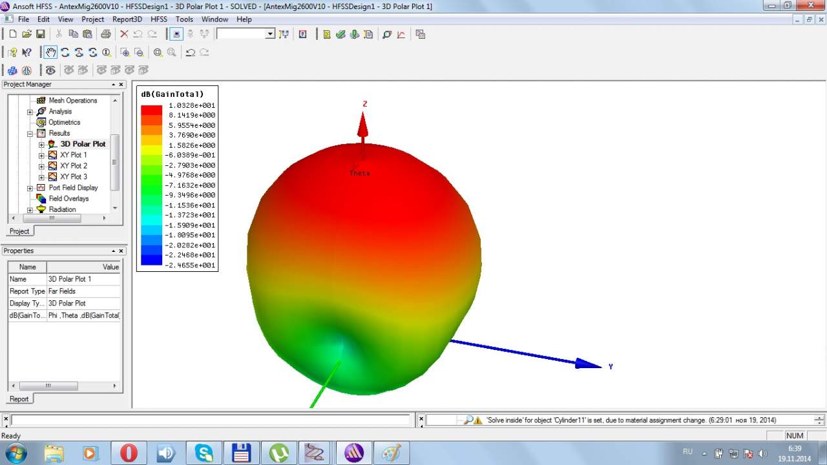The height and width of the screenshot is (465, 827).
Task: Expand the Radiation tree node
Action: pos(30,210)
